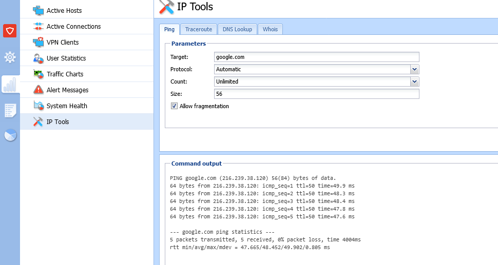Open the gear configuration section icon
The width and height of the screenshot is (498, 265).
(x=10, y=57)
